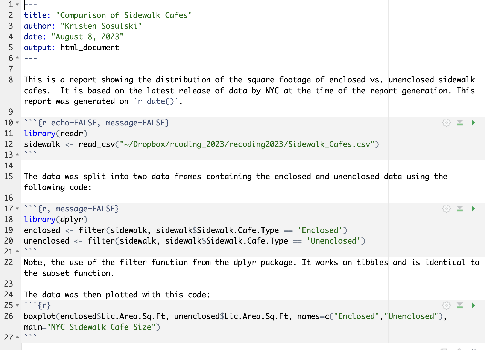Click the fold arrow at line 27

(x=17, y=338)
